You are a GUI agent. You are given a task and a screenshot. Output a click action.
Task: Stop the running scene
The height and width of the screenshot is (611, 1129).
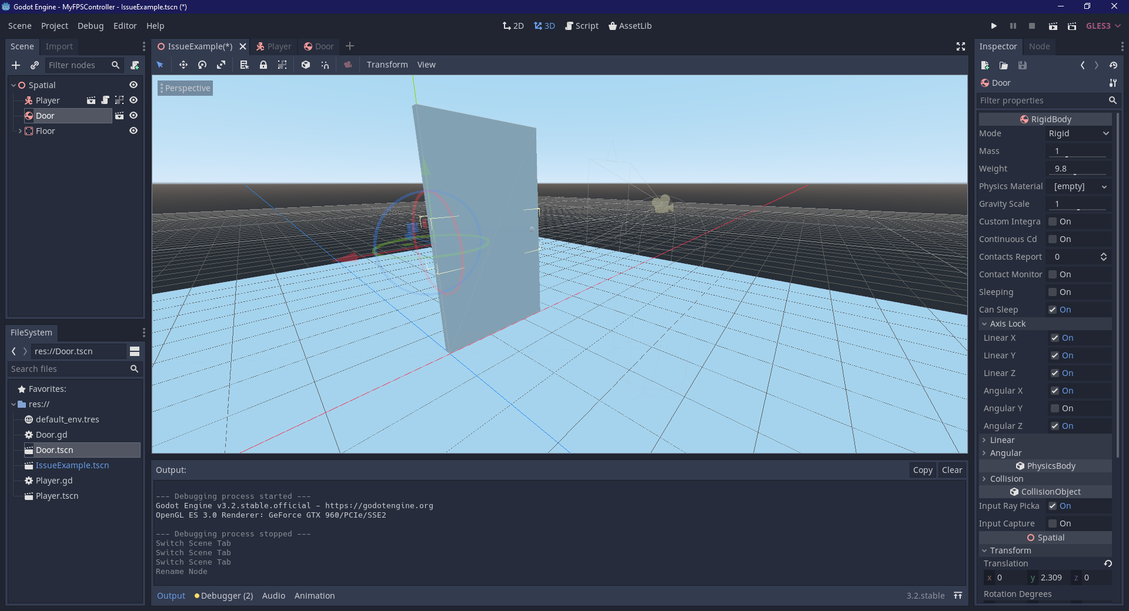[1032, 26]
